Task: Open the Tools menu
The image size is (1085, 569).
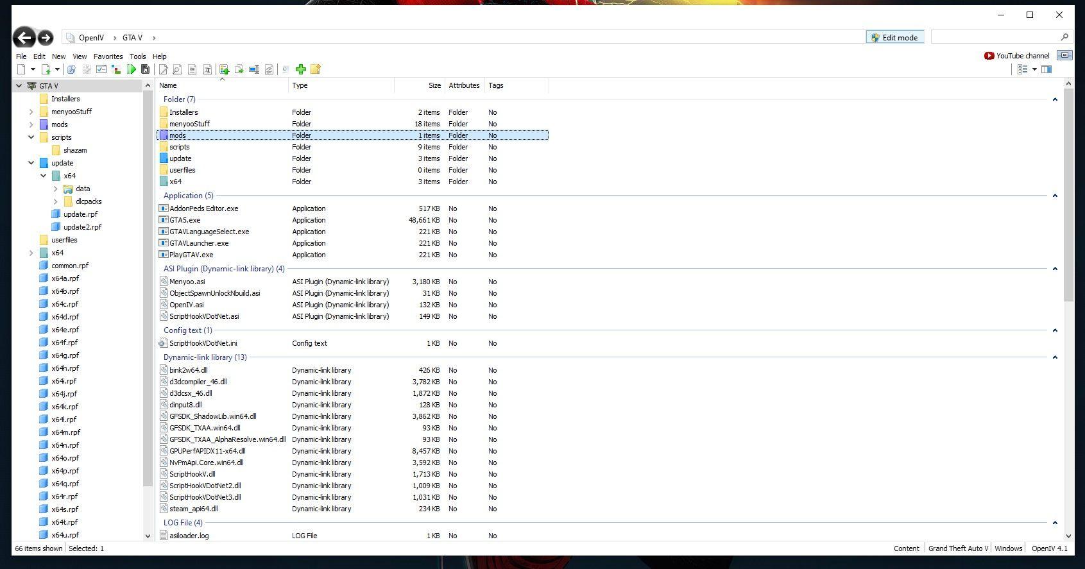Action: point(137,56)
